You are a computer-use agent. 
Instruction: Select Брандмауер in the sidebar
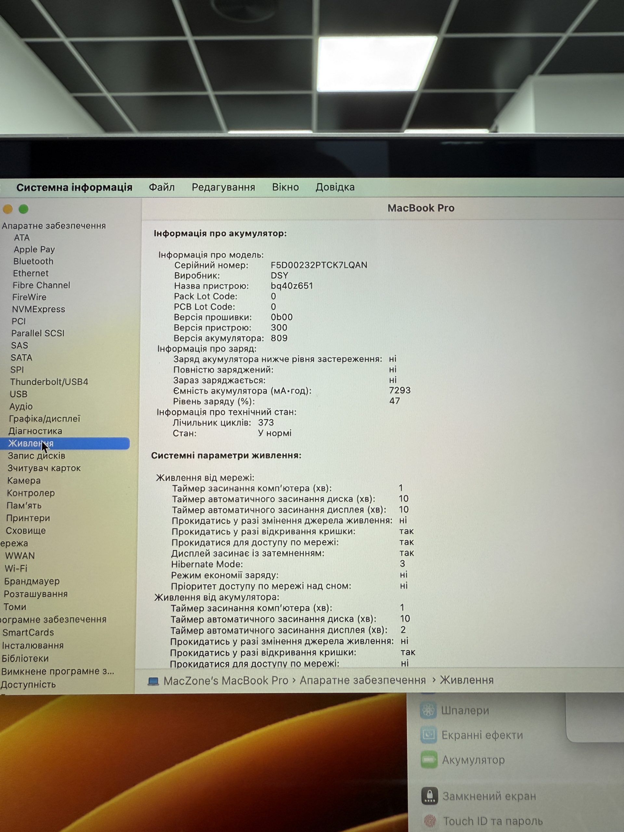pyautogui.click(x=32, y=581)
